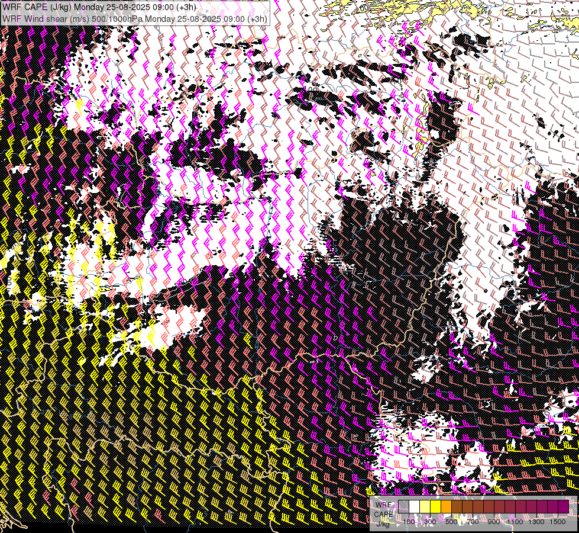579x533 pixels.
Task: Click the gray first CAPE legend swatch
Action: [x=403, y=506]
